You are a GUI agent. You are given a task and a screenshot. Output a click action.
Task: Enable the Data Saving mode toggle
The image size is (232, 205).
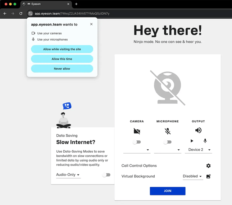coord(106,175)
